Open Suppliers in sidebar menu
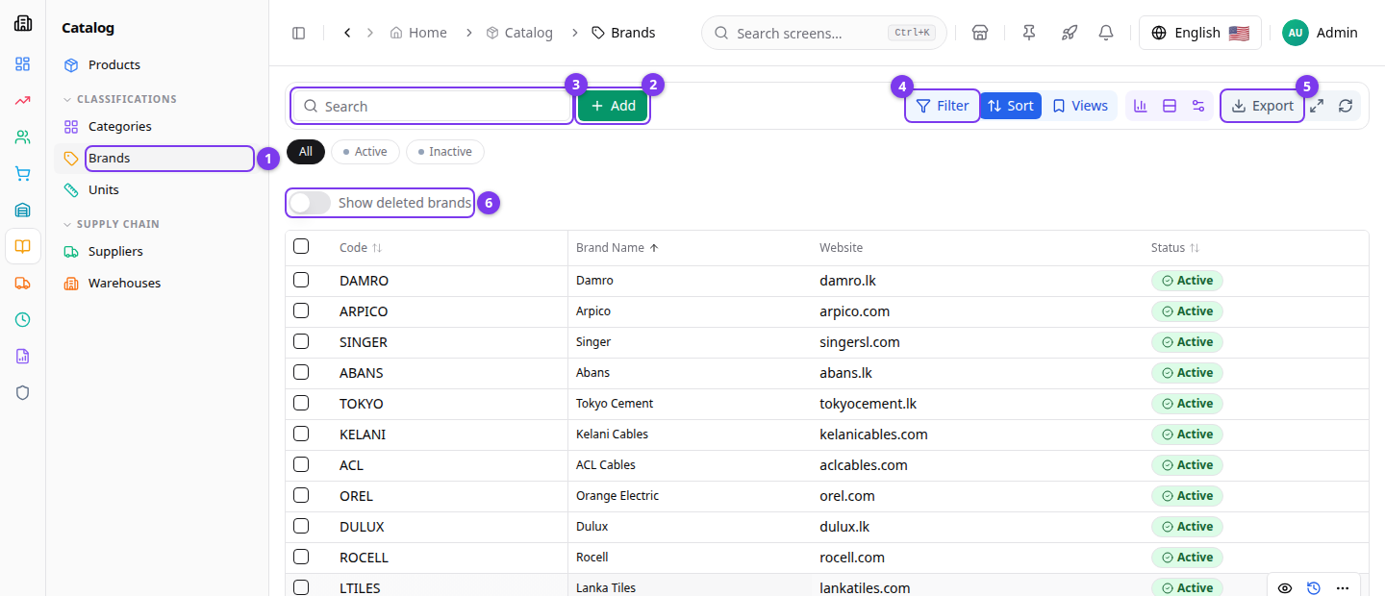Image resolution: width=1385 pixels, height=596 pixels. [x=115, y=251]
